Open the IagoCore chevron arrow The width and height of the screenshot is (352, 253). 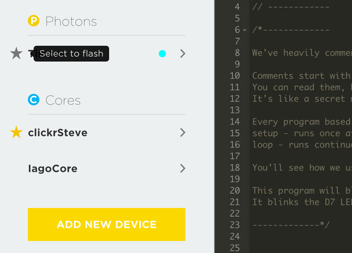[183, 169]
